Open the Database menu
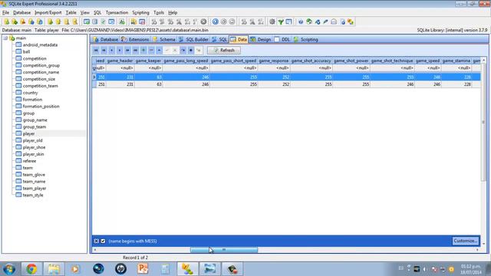491x276 pixels. pyautogui.click(x=21, y=12)
